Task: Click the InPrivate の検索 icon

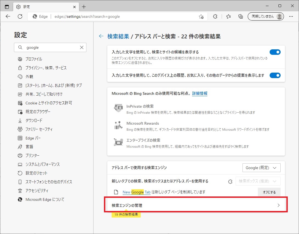Action: pos(118,108)
